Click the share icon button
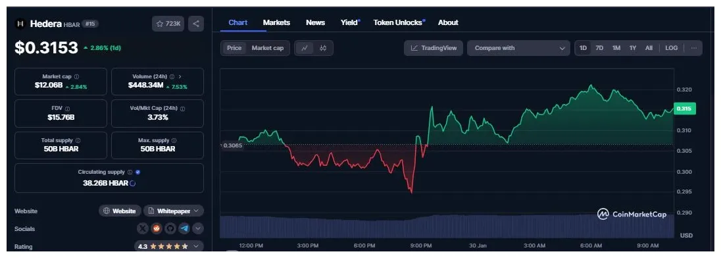 point(196,24)
